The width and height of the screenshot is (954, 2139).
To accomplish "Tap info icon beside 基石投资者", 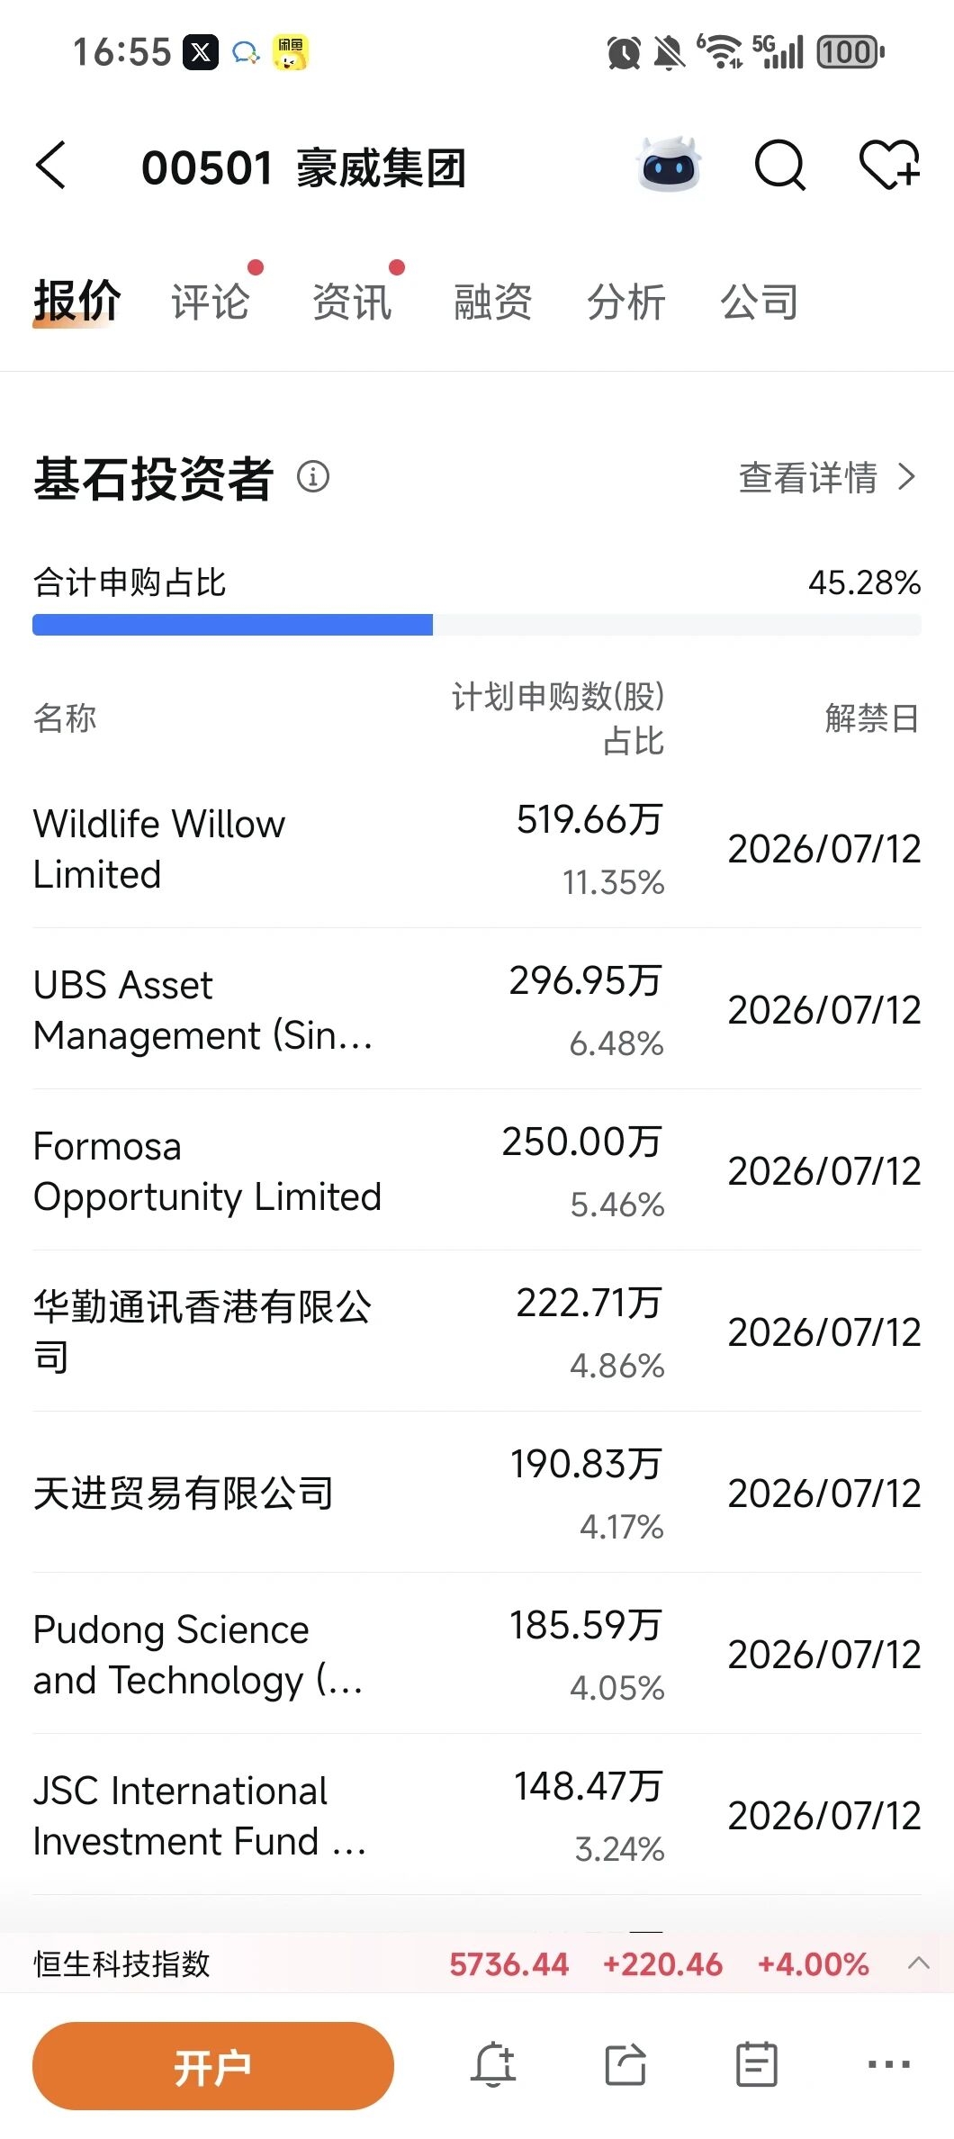I will coord(313,476).
